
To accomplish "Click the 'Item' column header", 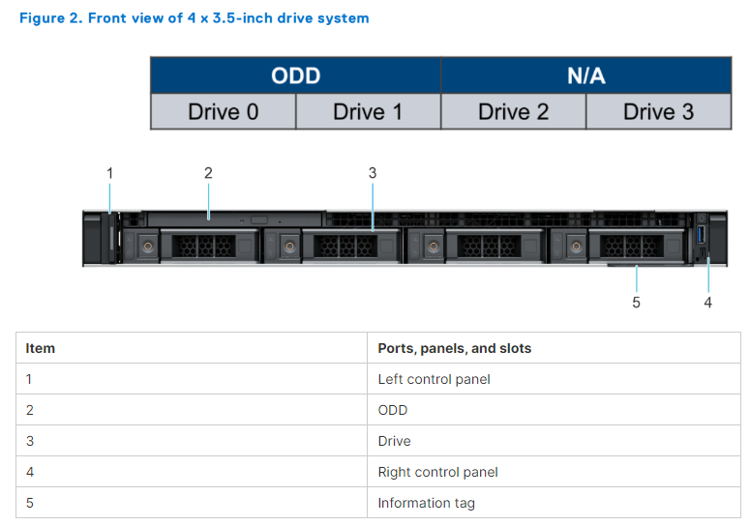I will coord(41,348).
